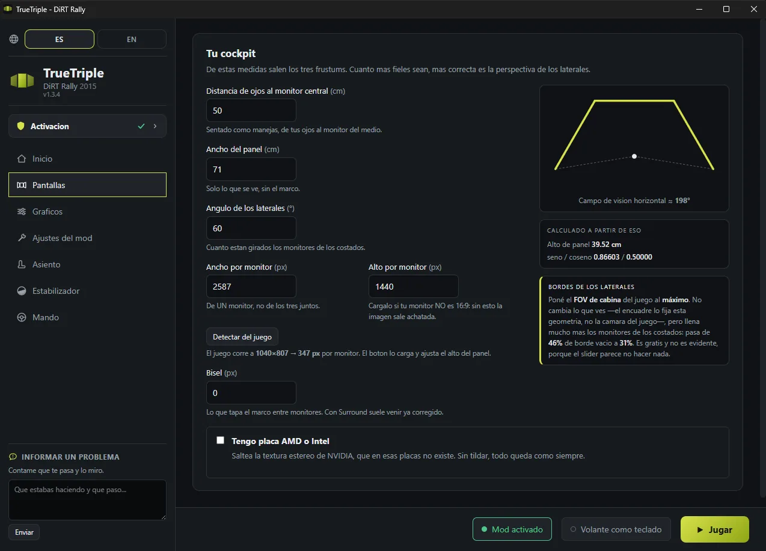Toggle Volante como teclado

(616, 529)
